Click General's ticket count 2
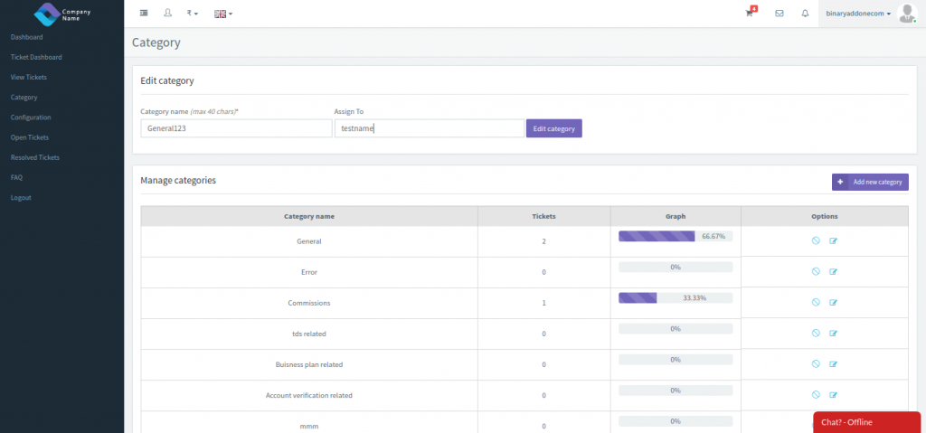The height and width of the screenshot is (433, 926). (543, 241)
